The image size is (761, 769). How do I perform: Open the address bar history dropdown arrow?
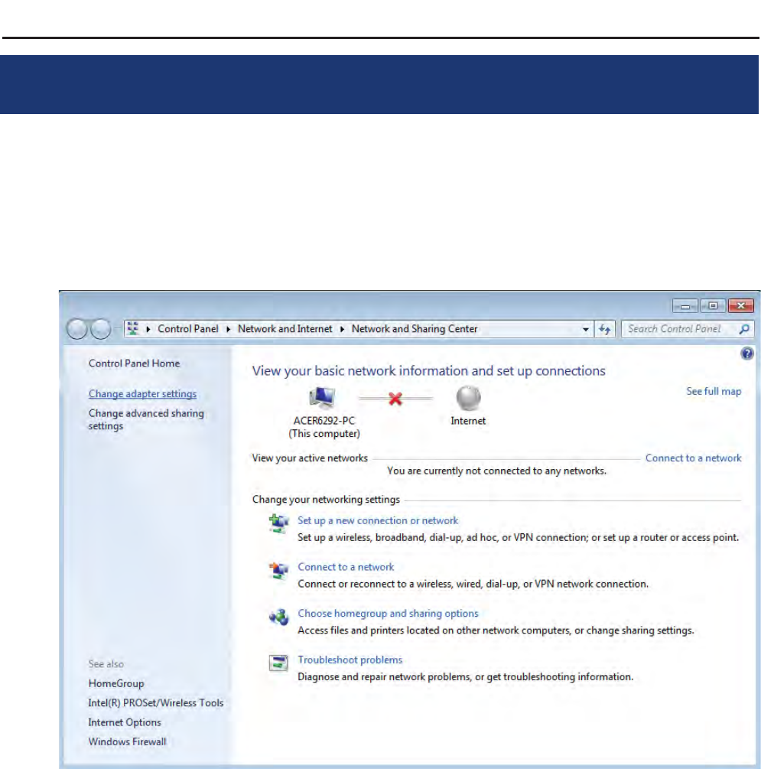click(x=585, y=329)
